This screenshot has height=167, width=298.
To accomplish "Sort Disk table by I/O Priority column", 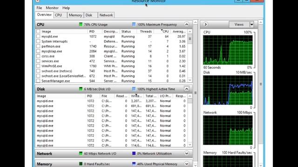I will coord(166,96).
